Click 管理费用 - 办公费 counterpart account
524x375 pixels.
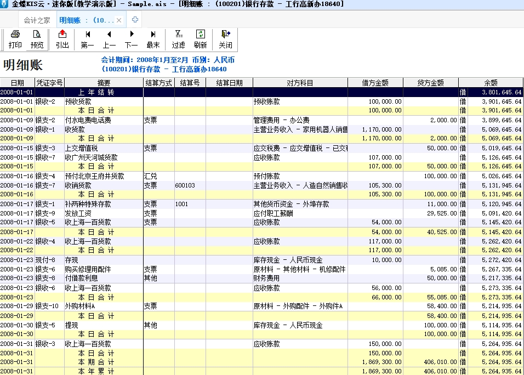tap(300, 120)
